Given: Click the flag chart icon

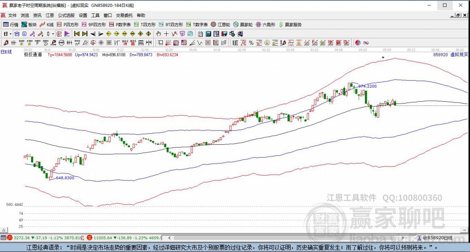Looking at the screenshot, I should pos(67,34).
